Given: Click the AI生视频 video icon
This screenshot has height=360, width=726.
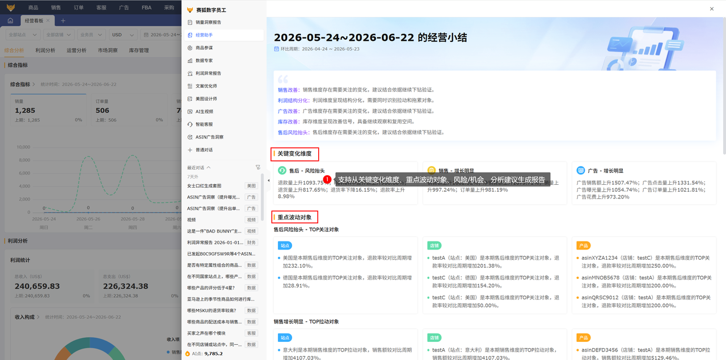Looking at the screenshot, I should 190,111.
